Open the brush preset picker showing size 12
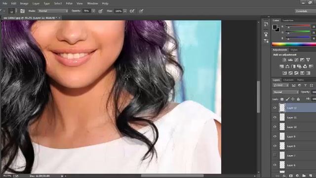Screen dimensions: 316x178 tap(12, 11)
